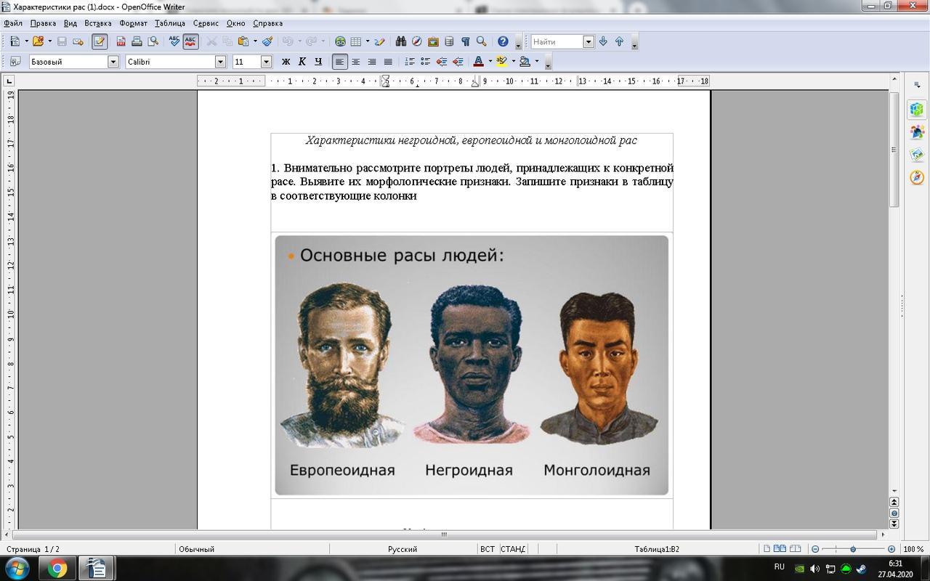Expand the Calibri font name dropdown
Viewport: 930px width, 581px height.
[220, 62]
